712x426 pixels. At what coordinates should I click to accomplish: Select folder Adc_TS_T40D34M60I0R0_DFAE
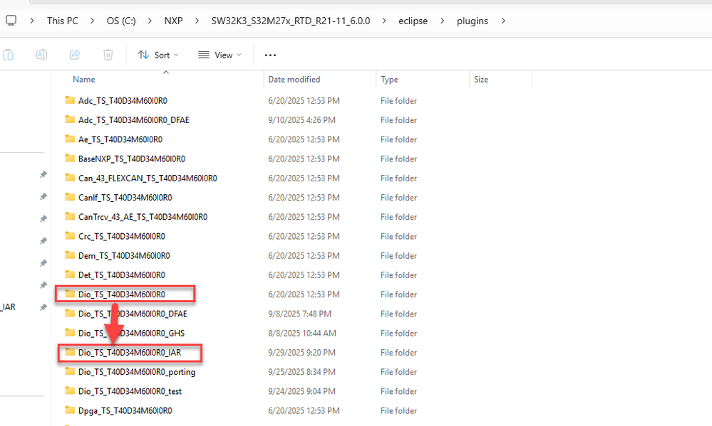[133, 120]
